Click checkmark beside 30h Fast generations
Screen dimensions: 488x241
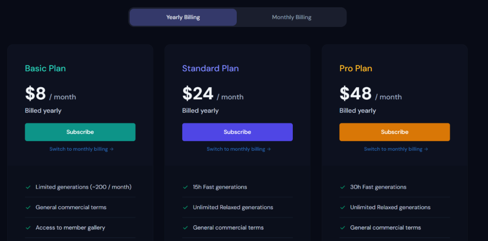343,187
